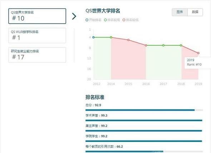Click the 雇主声誉：99.2 label
Screen dimensions: 211x153
[x=96, y=126]
